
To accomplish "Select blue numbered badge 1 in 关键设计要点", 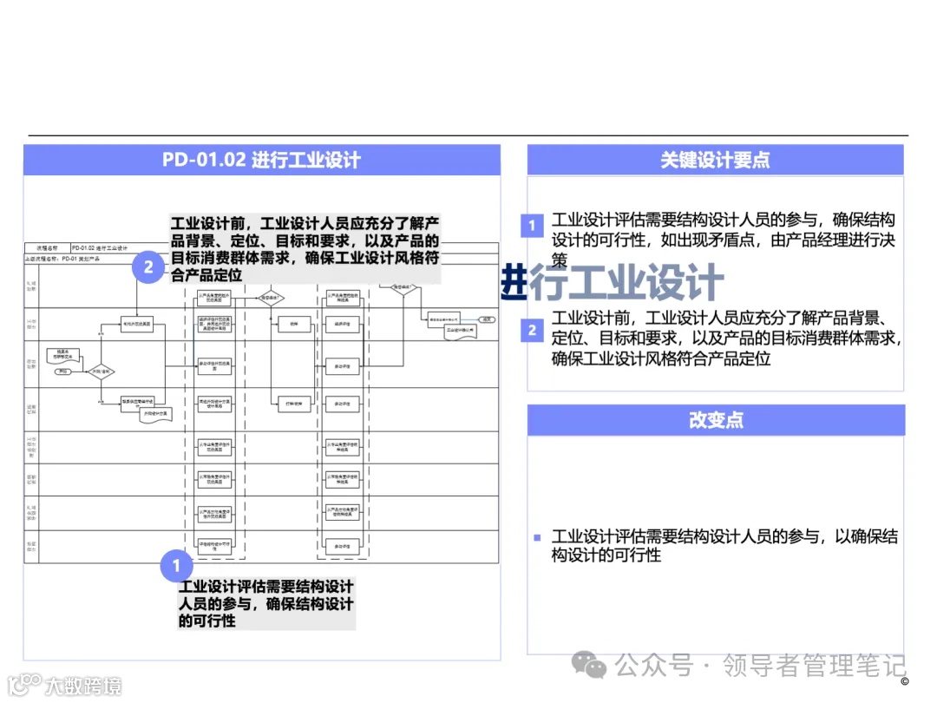I will 532,226.
